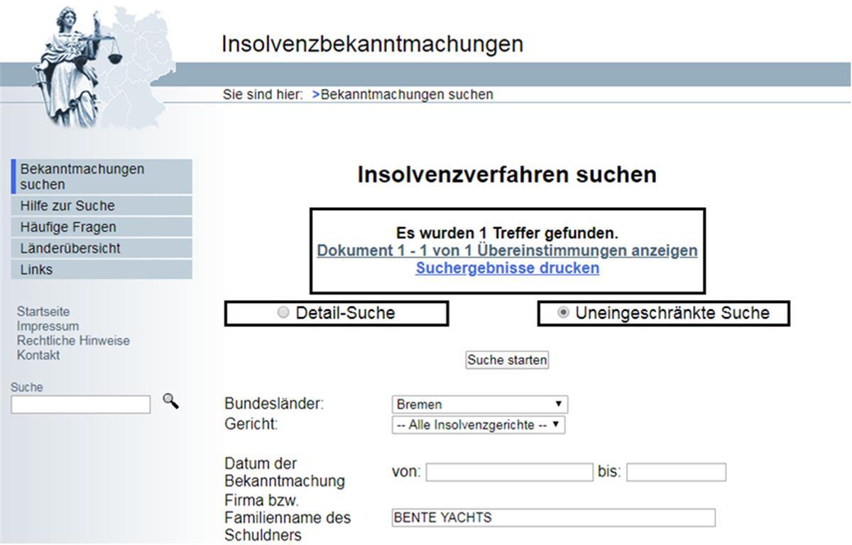Open Hilfe zur Suche menu item

[67, 206]
